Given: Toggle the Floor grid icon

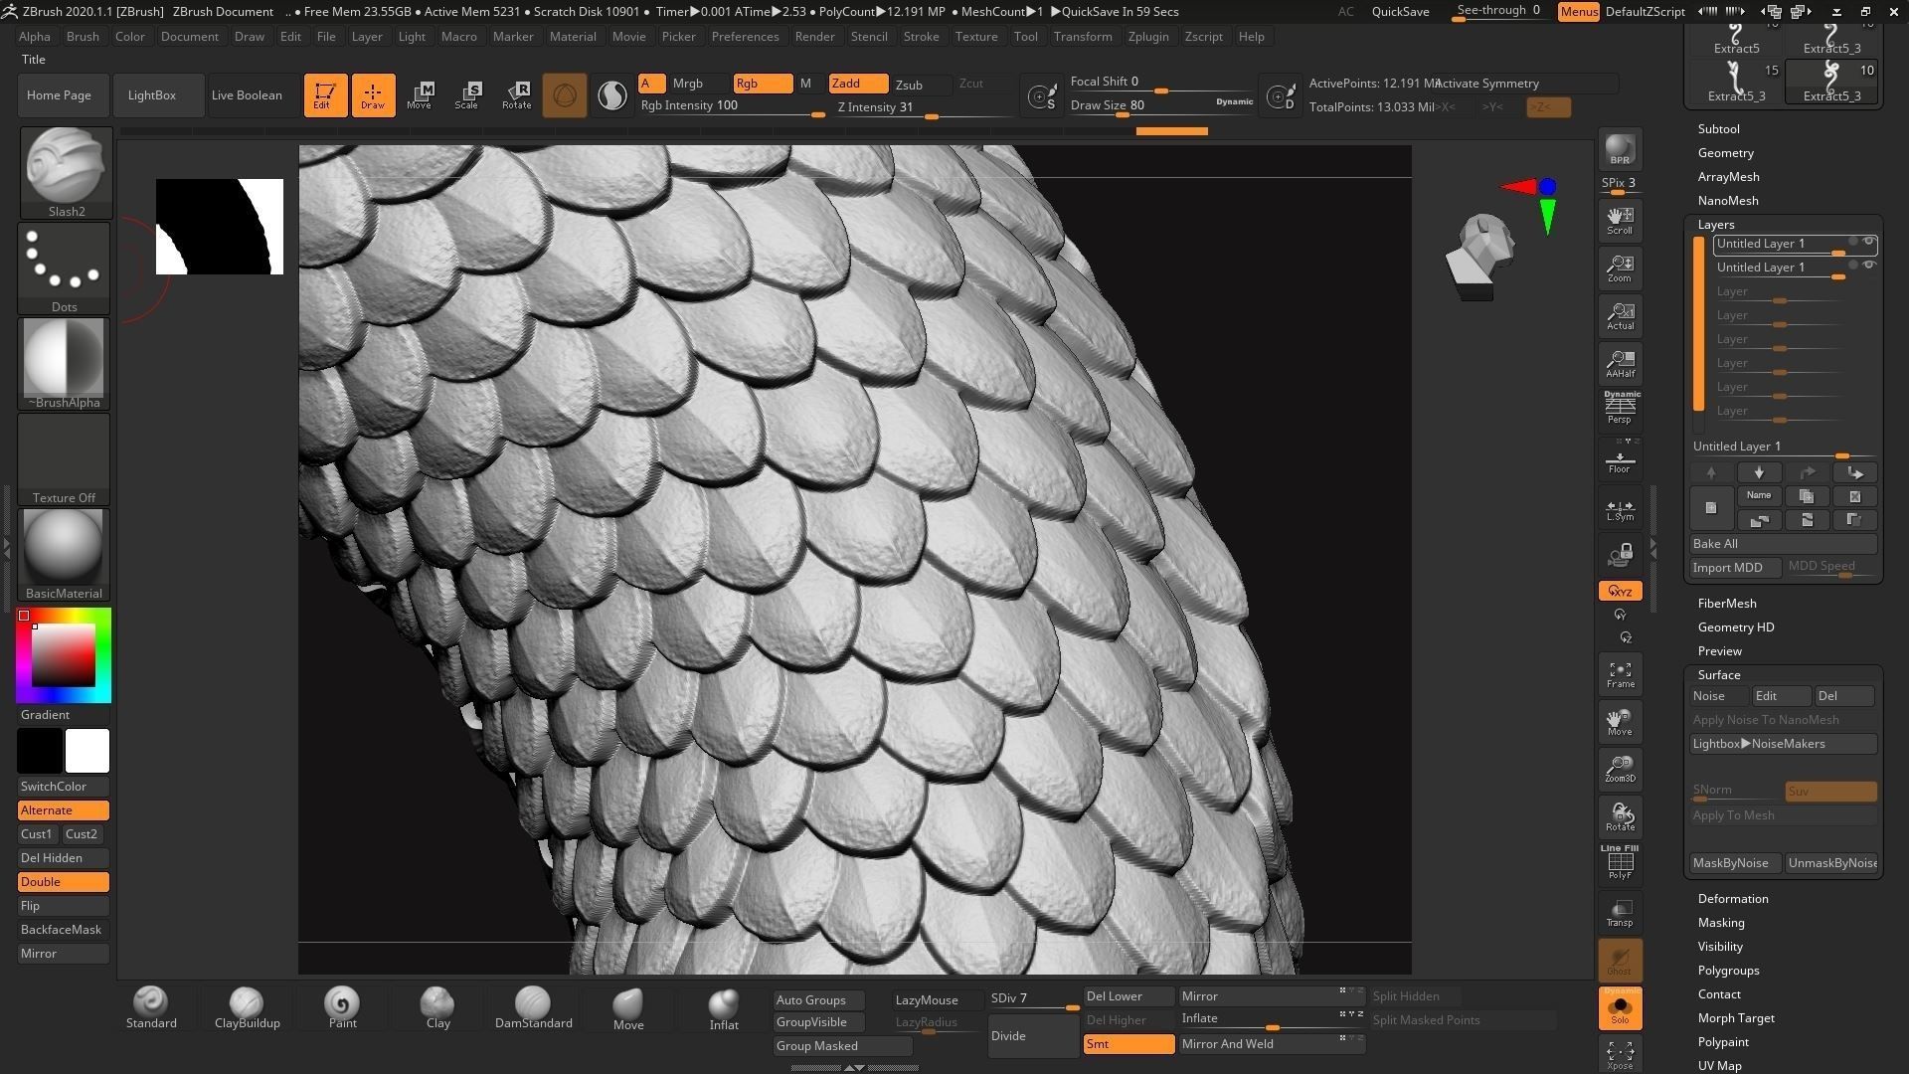Looking at the screenshot, I should pos(1620,460).
